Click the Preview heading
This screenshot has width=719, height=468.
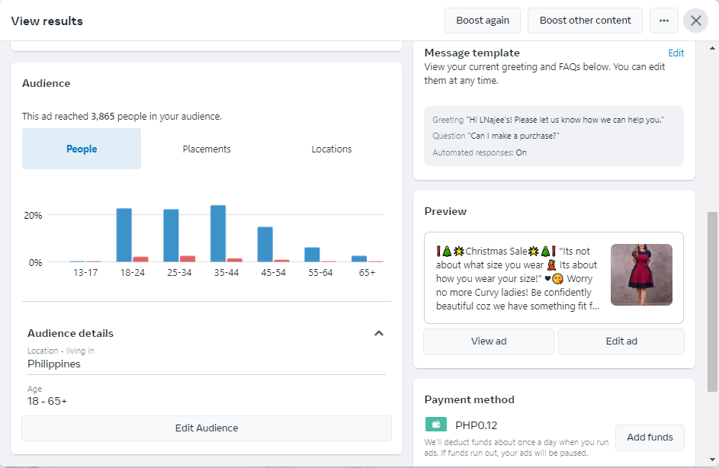[x=445, y=211]
